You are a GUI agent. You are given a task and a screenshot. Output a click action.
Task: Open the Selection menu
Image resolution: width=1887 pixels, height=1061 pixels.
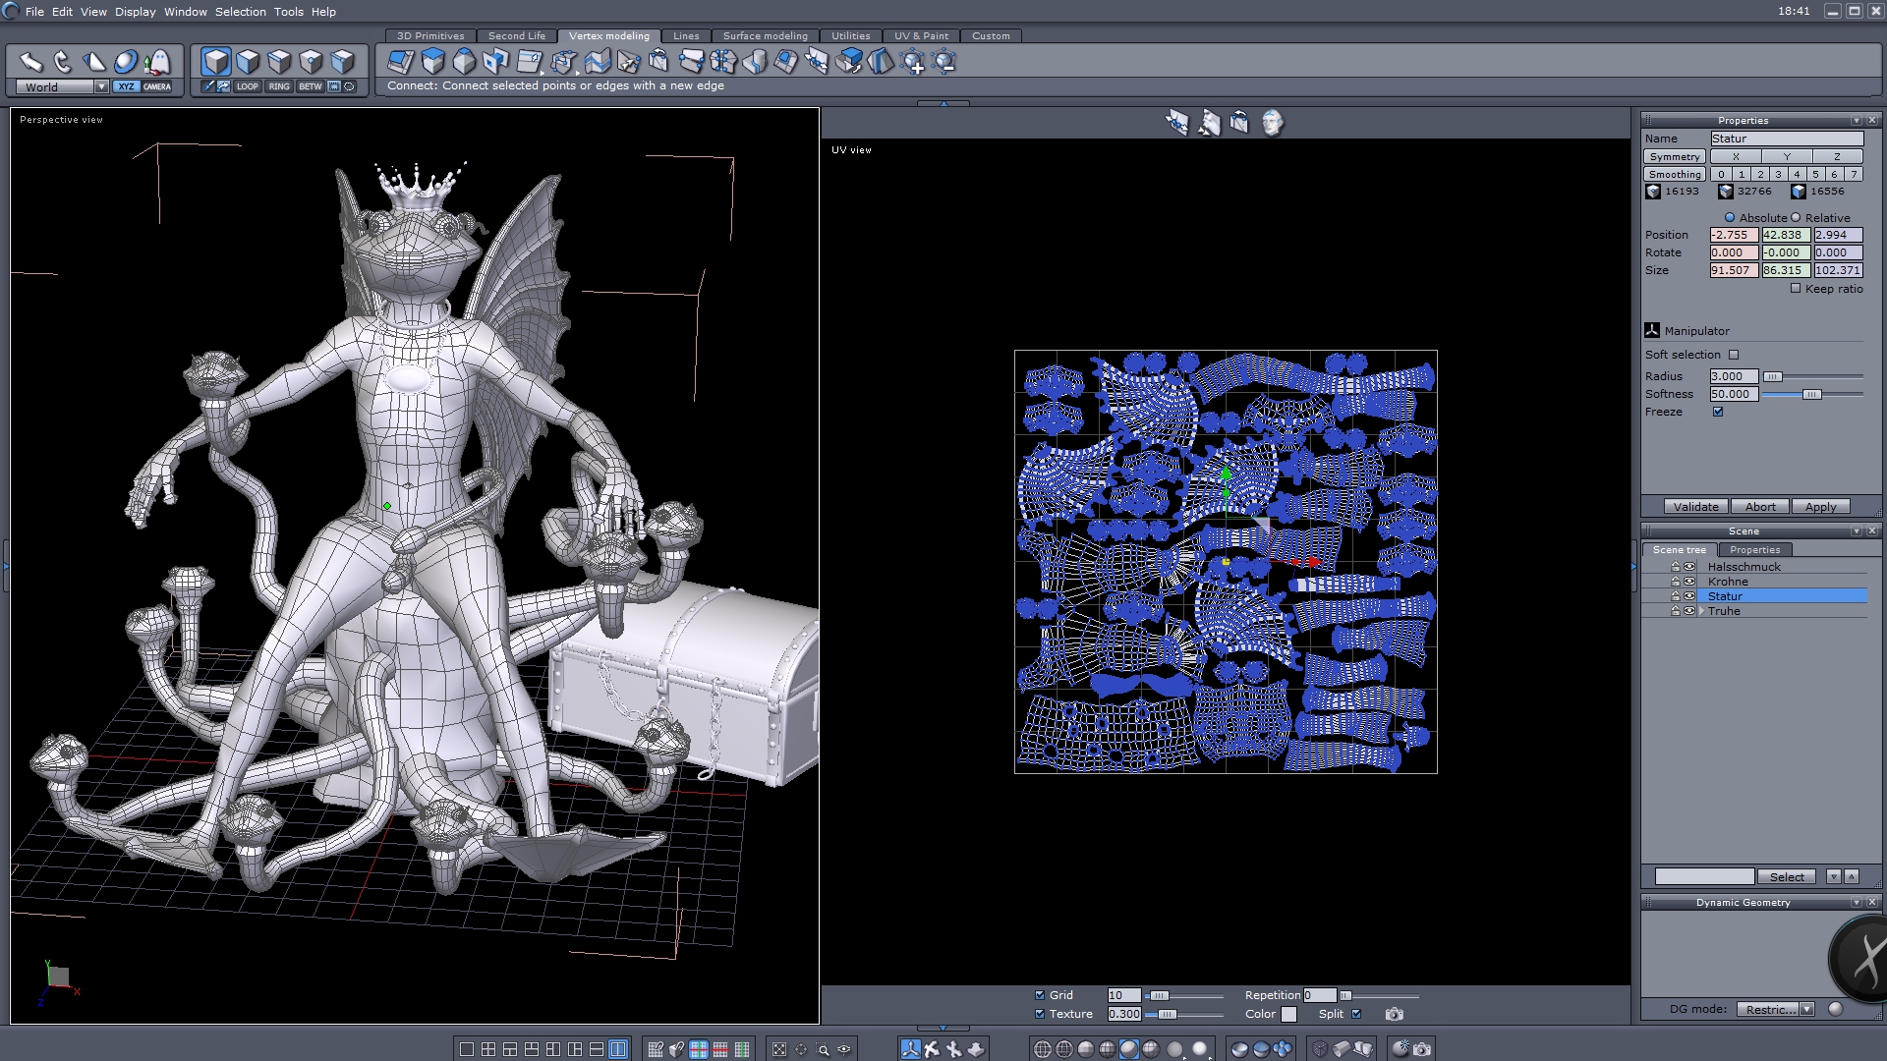point(240,12)
